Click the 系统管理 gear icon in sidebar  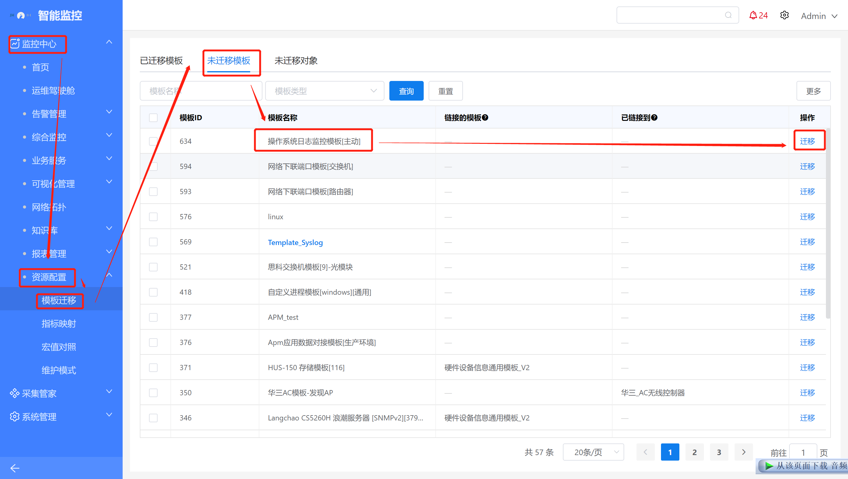coord(14,417)
